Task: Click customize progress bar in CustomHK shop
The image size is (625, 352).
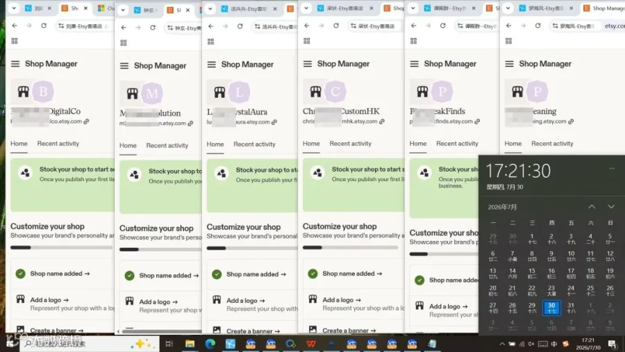Action: click(x=351, y=248)
